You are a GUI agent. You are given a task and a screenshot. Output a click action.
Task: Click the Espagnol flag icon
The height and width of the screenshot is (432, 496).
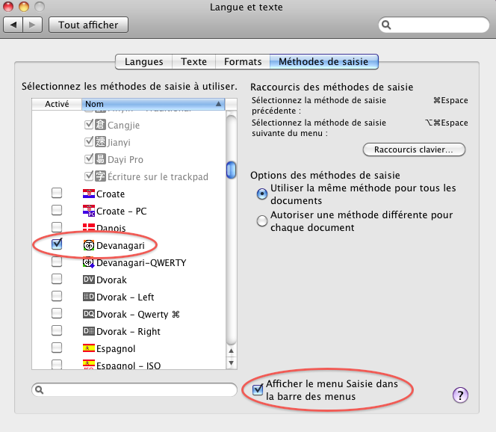[88, 348]
